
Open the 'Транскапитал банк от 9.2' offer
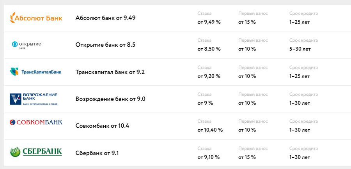click(x=110, y=72)
